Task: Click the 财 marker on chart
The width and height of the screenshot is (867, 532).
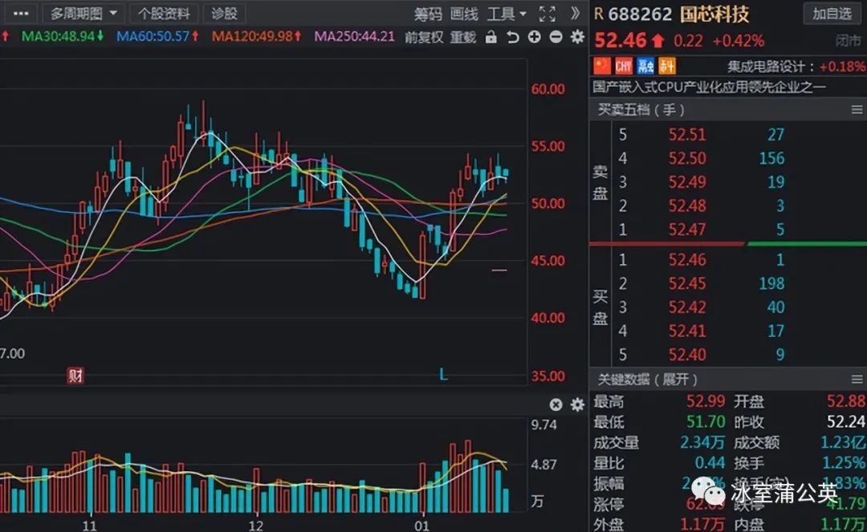Action: pyautogui.click(x=75, y=376)
